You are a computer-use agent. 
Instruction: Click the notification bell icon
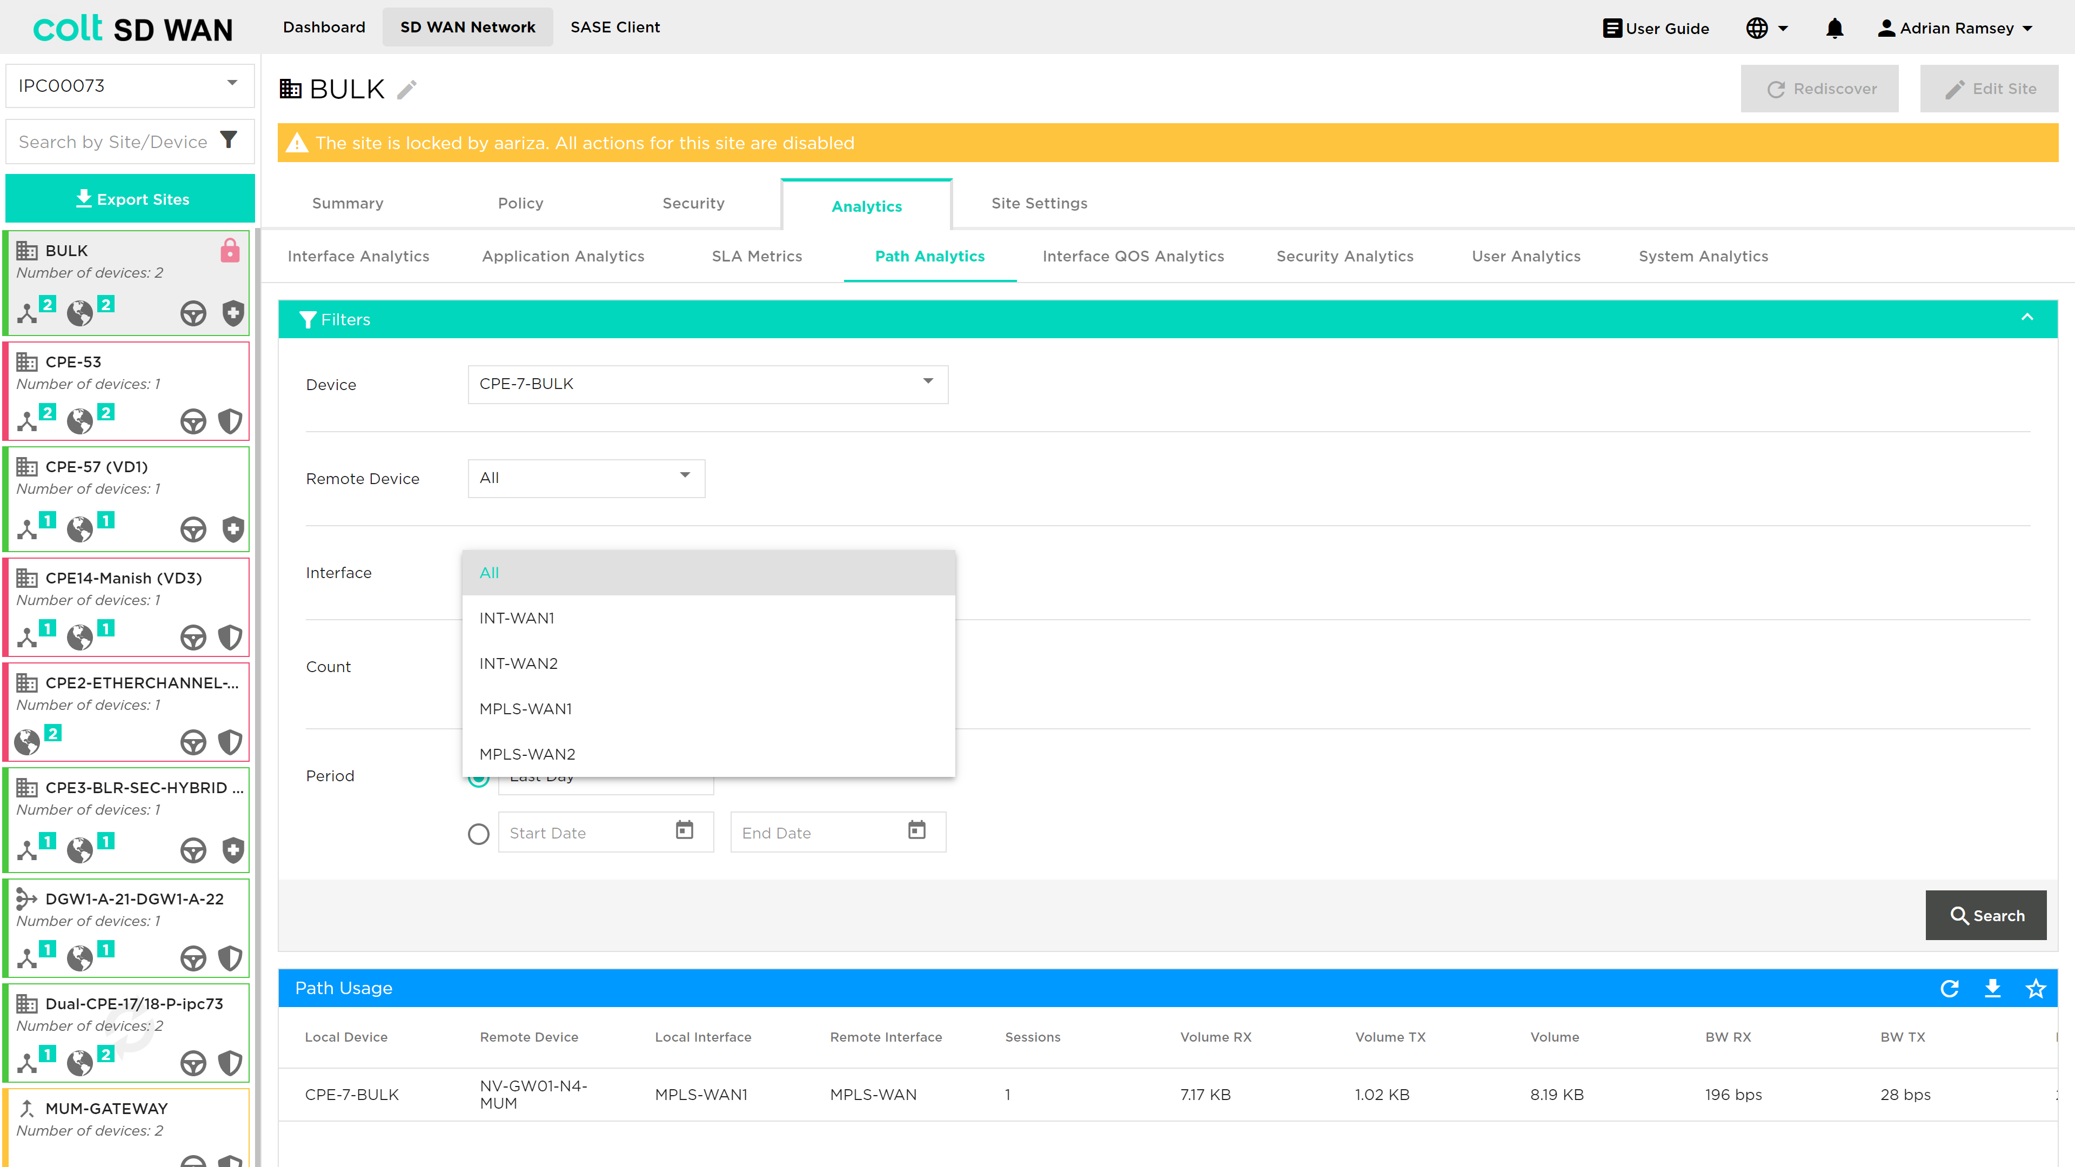[1834, 28]
